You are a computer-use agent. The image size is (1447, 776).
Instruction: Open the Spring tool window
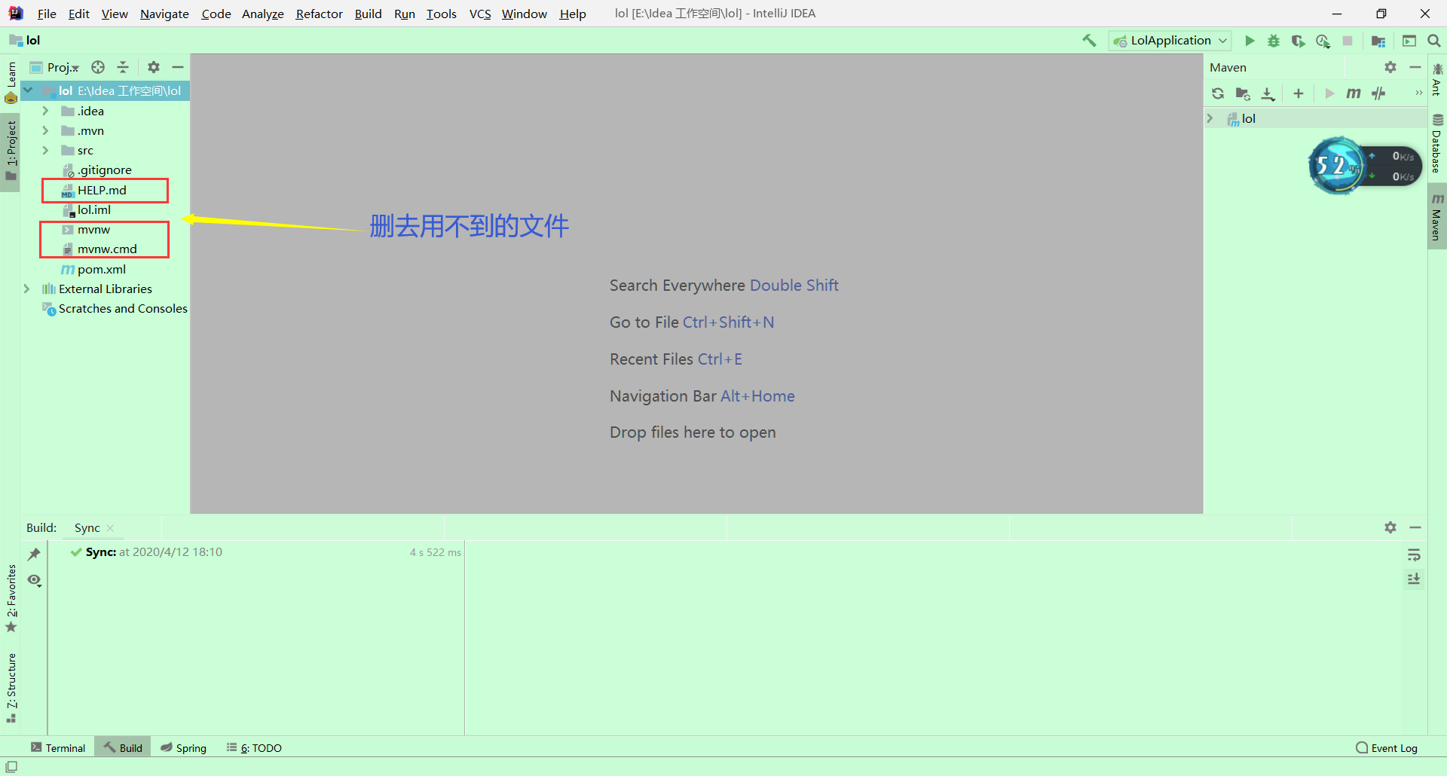(183, 747)
